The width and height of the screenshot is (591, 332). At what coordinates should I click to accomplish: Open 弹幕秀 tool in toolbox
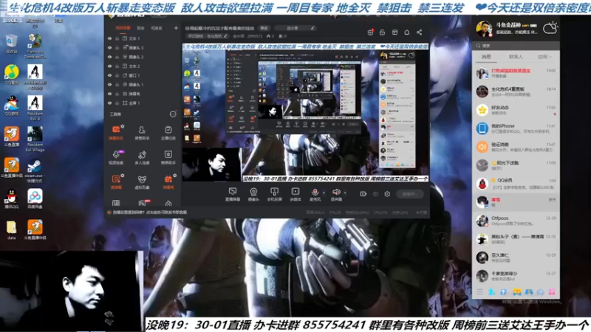pyautogui.click(x=168, y=181)
